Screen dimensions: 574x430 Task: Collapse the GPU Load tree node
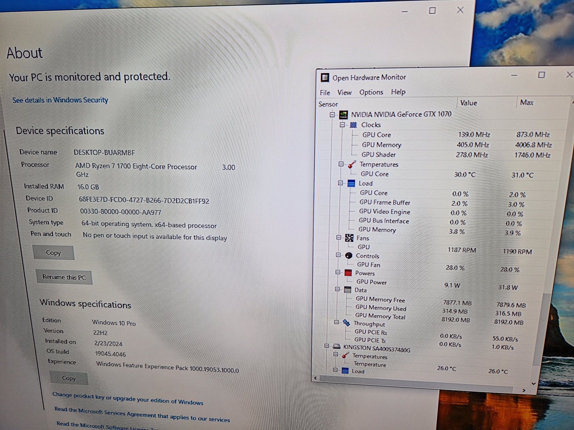tap(340, 183)
